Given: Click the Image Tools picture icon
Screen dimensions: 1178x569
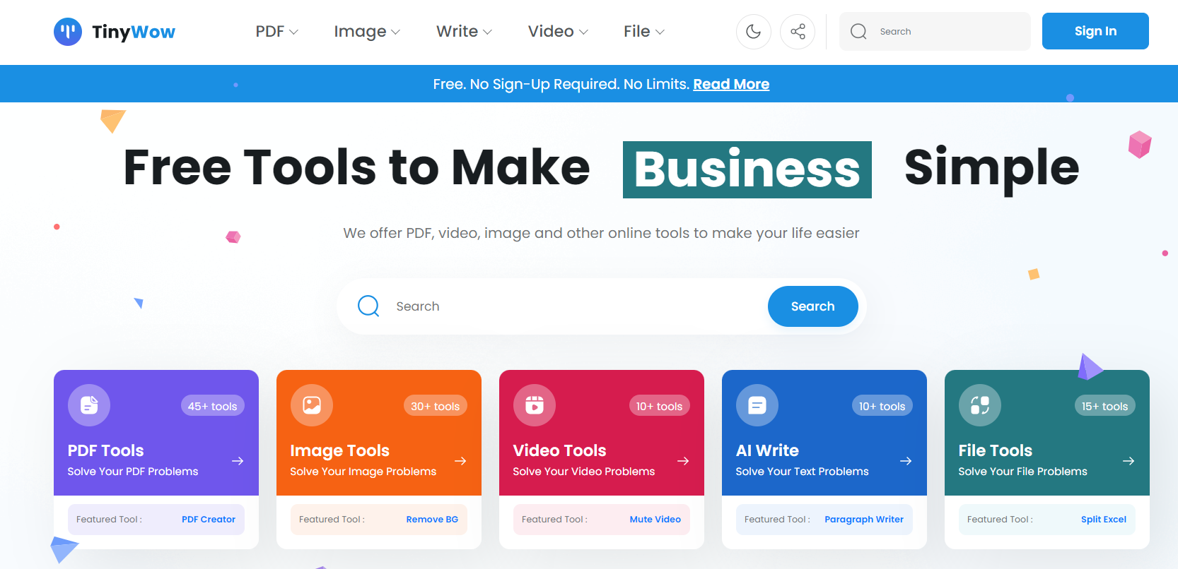Looking at the screenshot, I should point(312,405).
